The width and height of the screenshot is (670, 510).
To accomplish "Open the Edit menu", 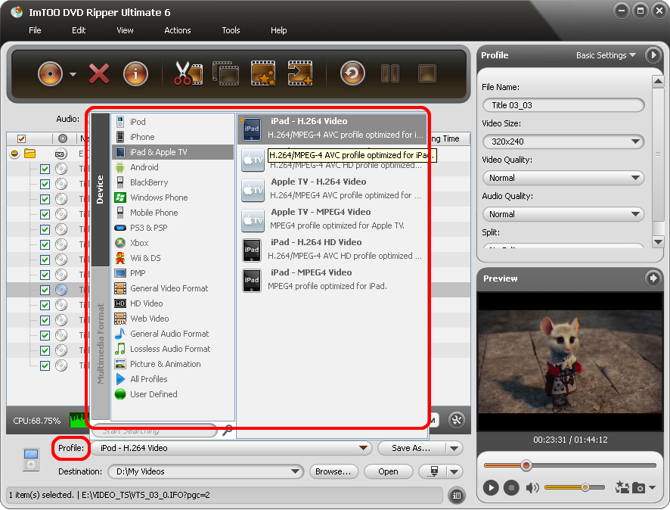I will tap(79, 30).
